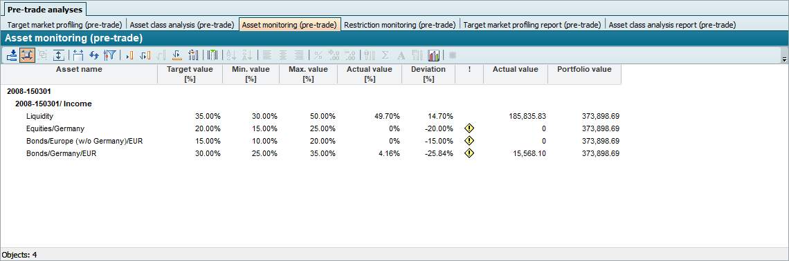Toggle the highlighted fit-to-window toolbar icon
789x261 pixels.
coord(27,55)
